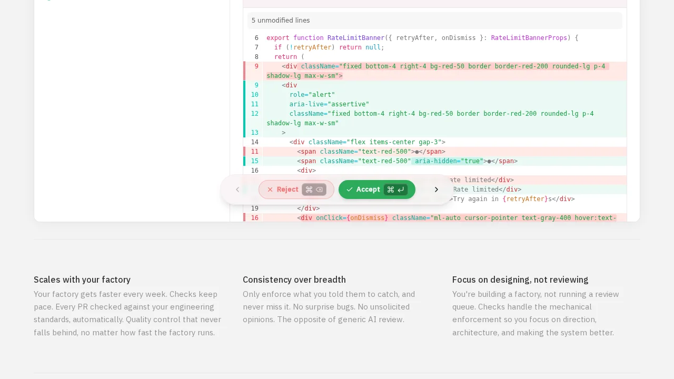
Task: Click the RateLimitBanner function name
Action: pos(355,38)
